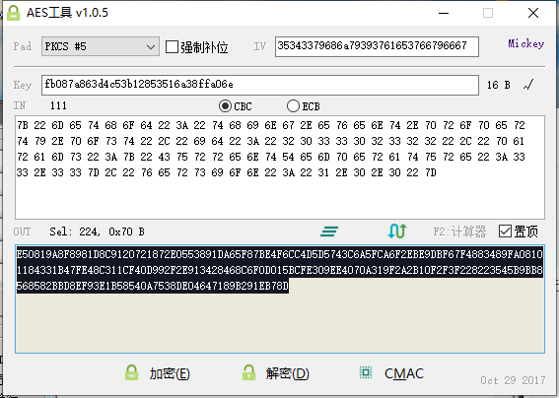559x398 pixels.
Task: Select the ECB mode radio button
Action: pyautogui.click(x=293, y=106)
